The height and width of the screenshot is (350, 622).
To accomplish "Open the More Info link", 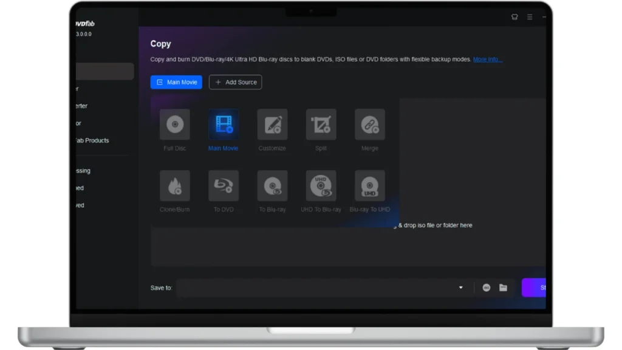I will (x=487, y=60).
